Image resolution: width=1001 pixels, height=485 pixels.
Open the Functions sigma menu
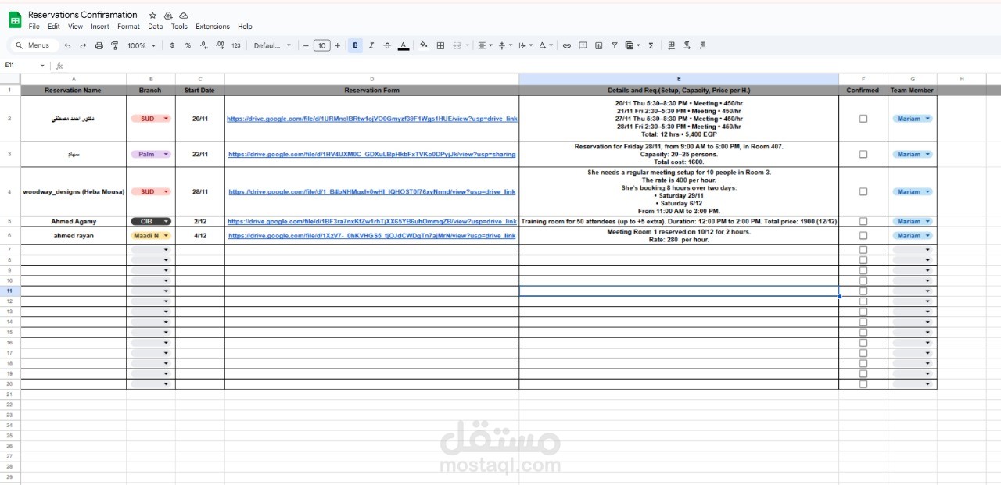pos(651,45)
